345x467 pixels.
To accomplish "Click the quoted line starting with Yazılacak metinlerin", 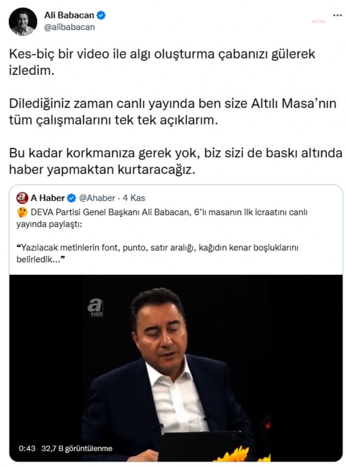I will click(x=157, y=253).
